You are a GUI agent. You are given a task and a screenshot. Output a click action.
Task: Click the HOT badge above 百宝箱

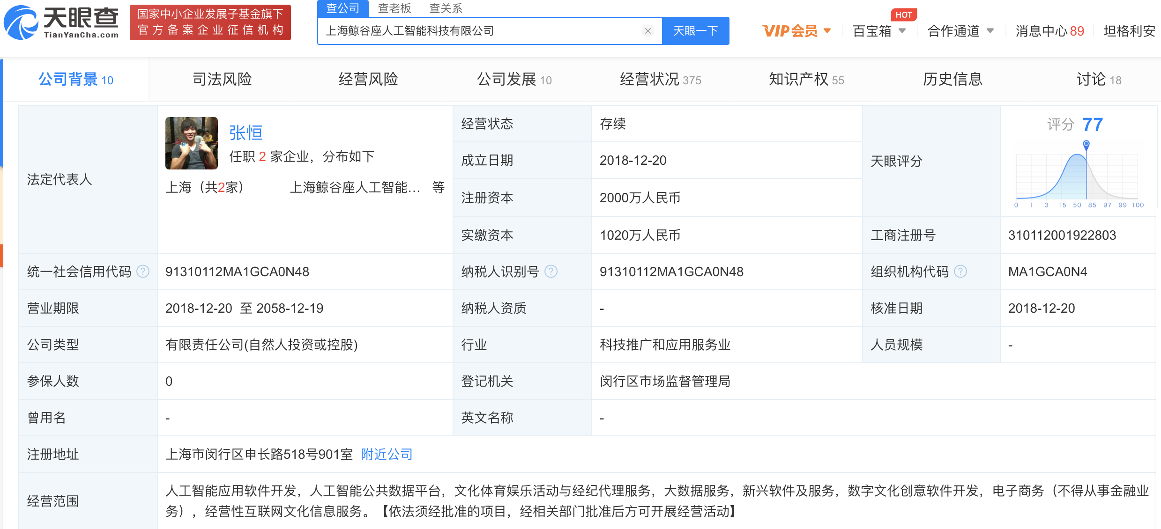click(903, 15)
